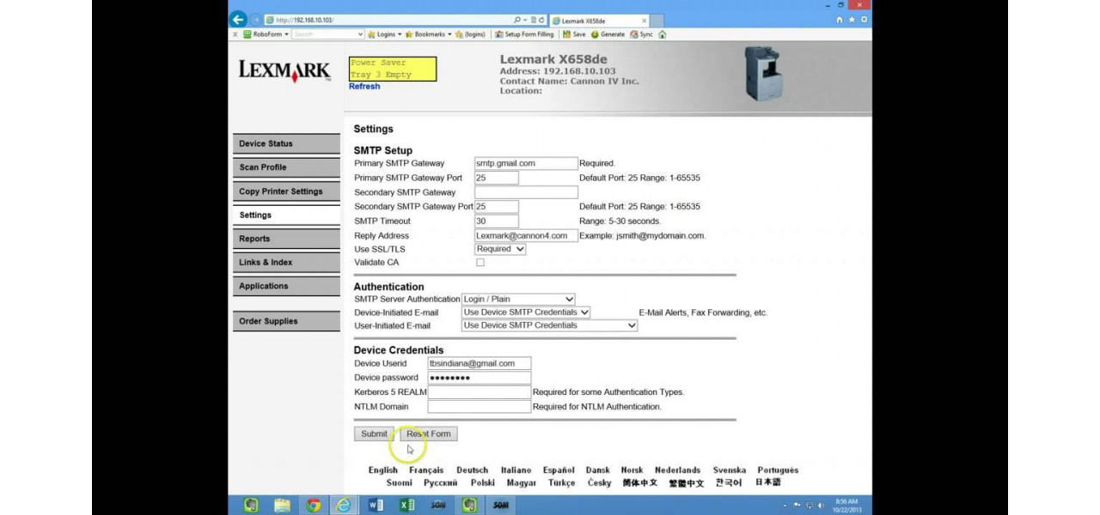
Task: Expand the RoboForm search box dropdown
Action: 360,34
